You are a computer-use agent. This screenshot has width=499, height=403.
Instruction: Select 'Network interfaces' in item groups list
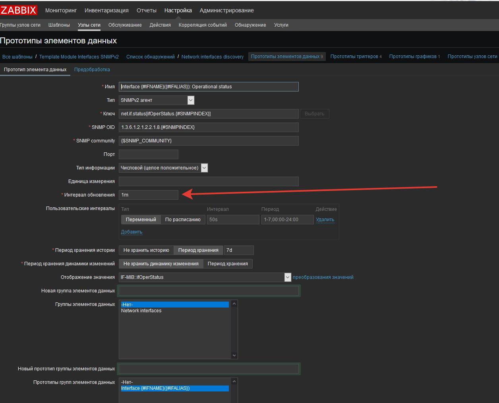pyautogui.click(x=141, y=311)
